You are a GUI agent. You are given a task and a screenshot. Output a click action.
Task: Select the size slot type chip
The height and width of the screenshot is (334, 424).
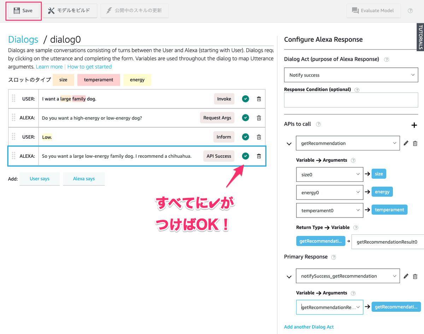coord(63,80)
